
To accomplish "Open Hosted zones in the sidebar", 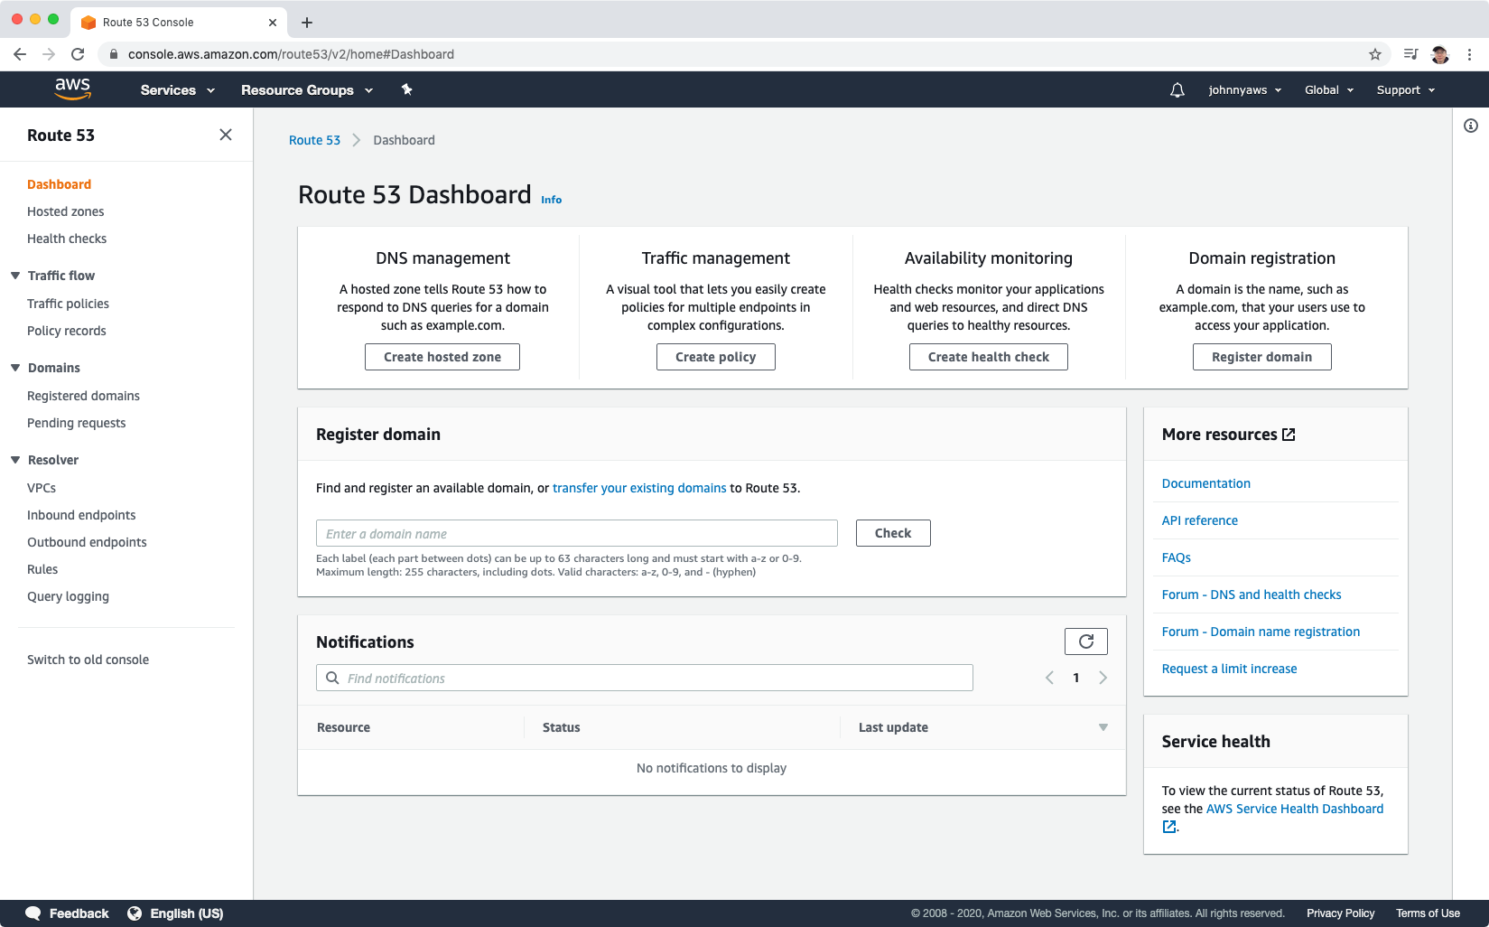I will [x=65, y=211].
